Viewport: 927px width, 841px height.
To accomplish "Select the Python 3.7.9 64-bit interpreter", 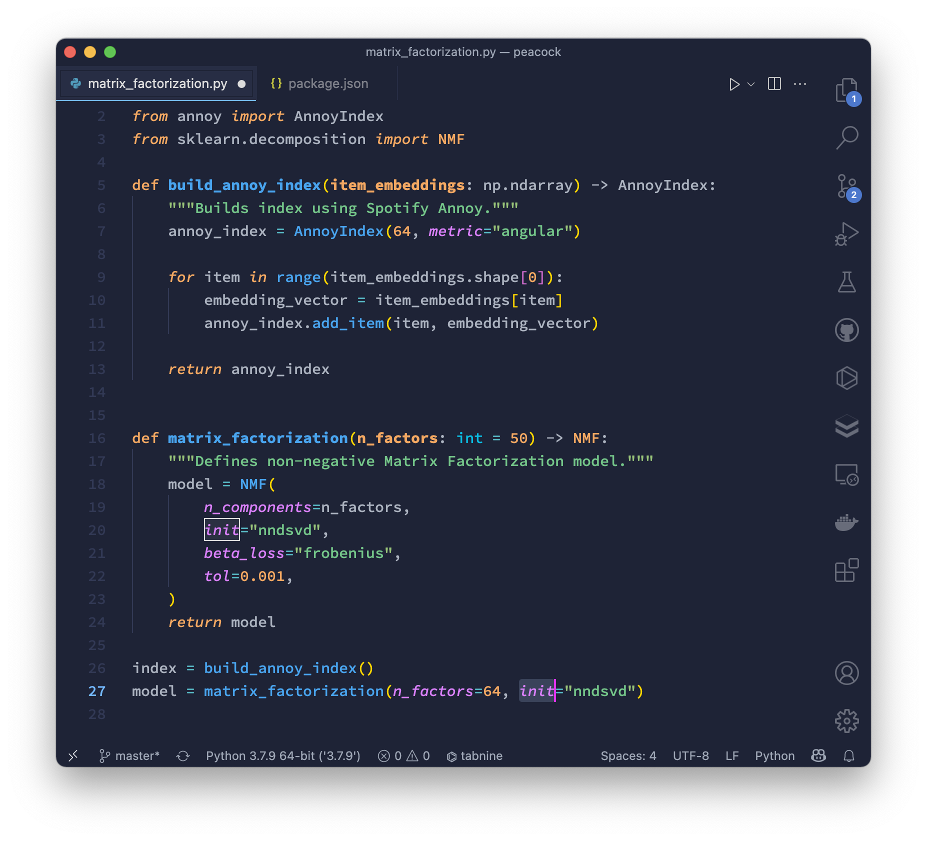I will [283, 755].
